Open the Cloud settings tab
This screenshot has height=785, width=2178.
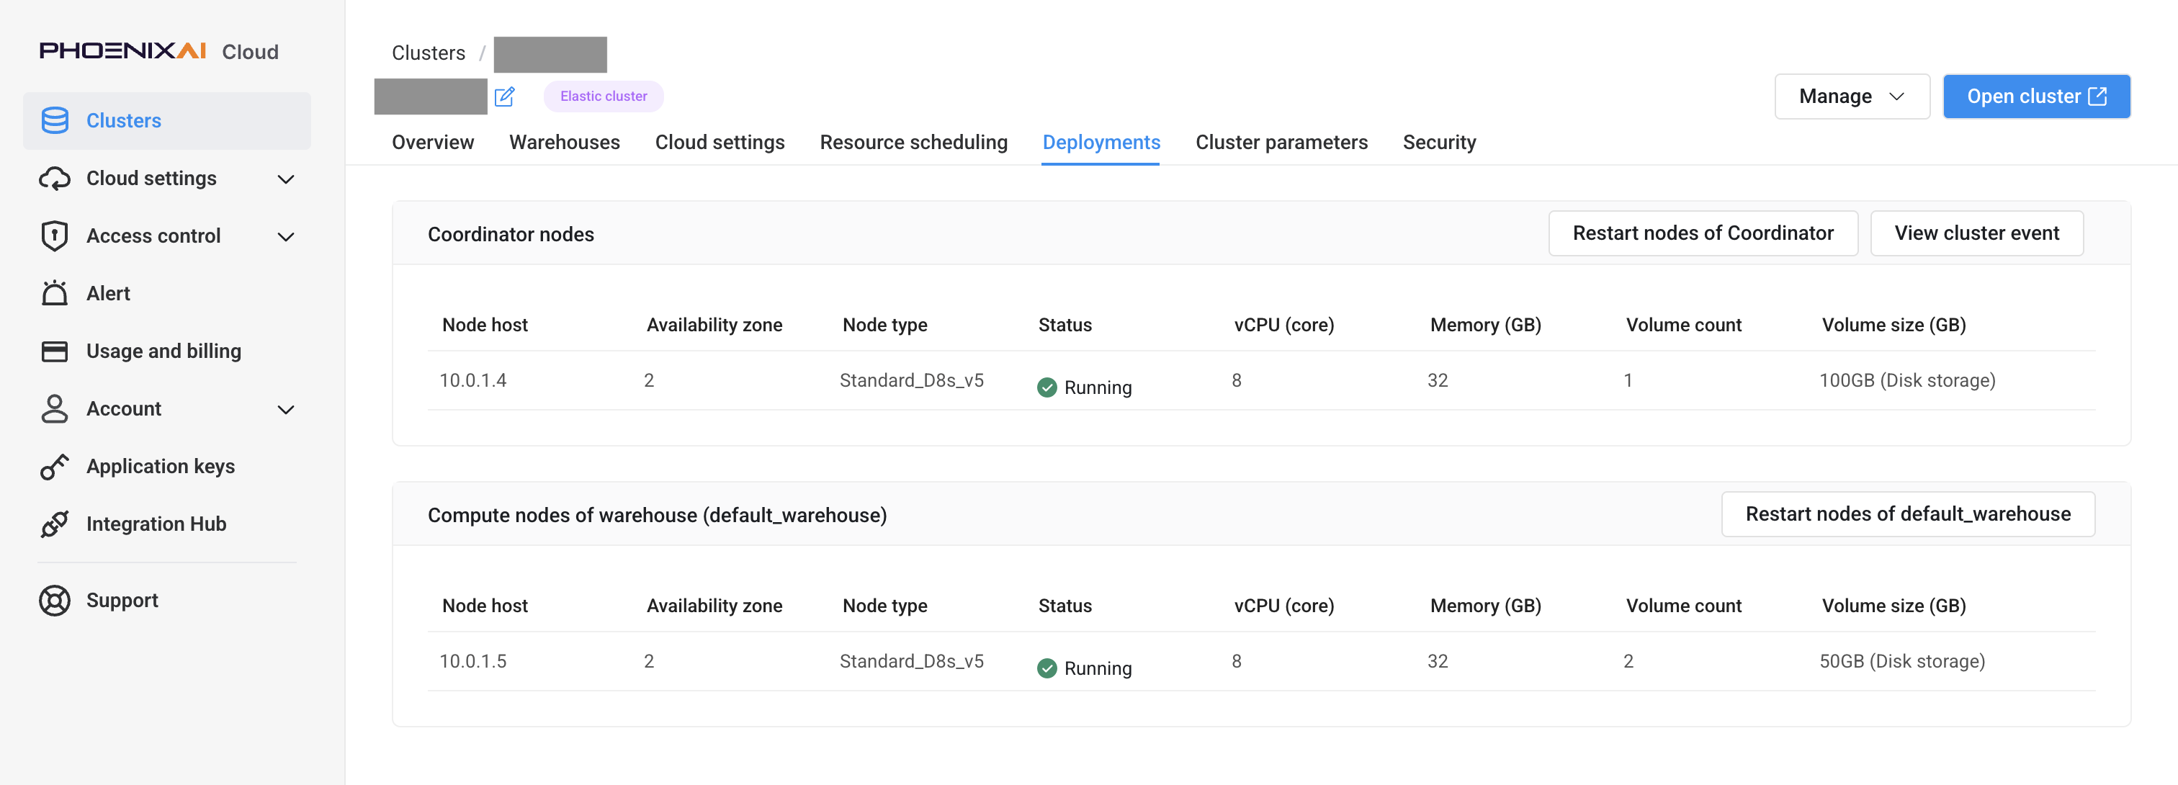tap(720, 142)
